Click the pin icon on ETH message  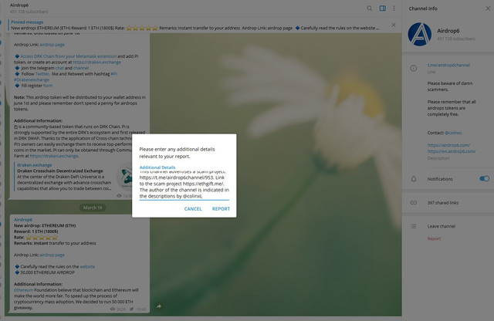(131, 309)
